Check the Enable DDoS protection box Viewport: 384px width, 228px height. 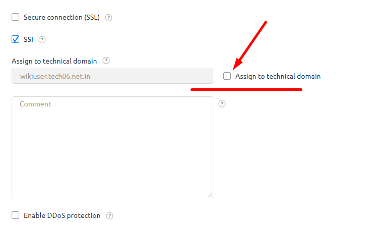pos(16,215)
